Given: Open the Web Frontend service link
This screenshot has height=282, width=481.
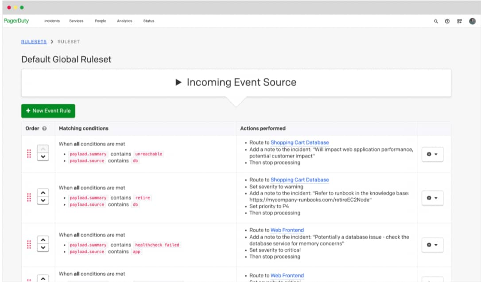Looking at the screenshot, I should (287, 230).
